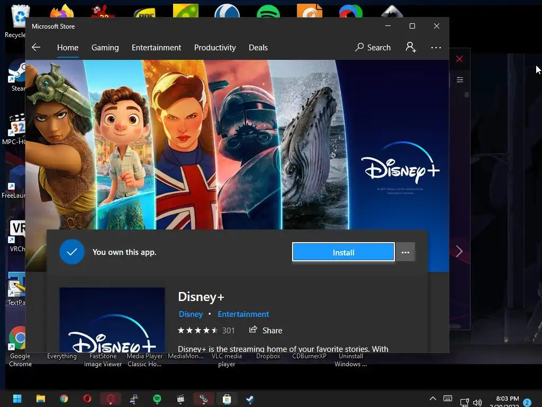Viewport: 542px width, 407px height.
Task: Open the touch keyboard tray icon
Action: [448, 399]
